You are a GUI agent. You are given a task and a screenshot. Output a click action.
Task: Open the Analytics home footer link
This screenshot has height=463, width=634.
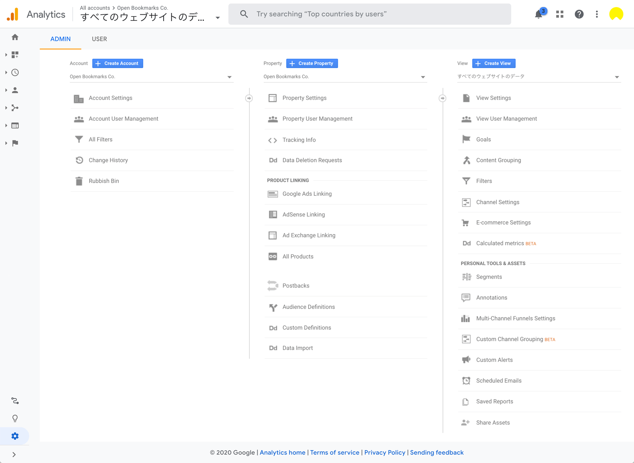point(282,452)
